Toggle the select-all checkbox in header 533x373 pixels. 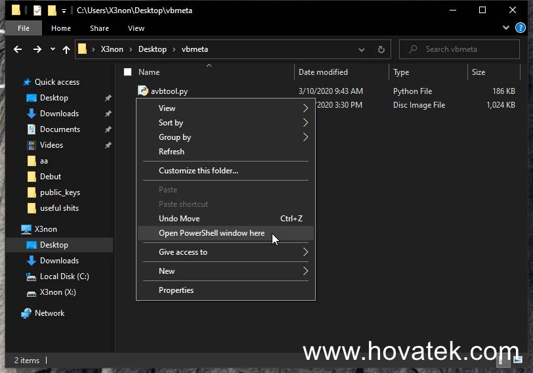(128, 72)
